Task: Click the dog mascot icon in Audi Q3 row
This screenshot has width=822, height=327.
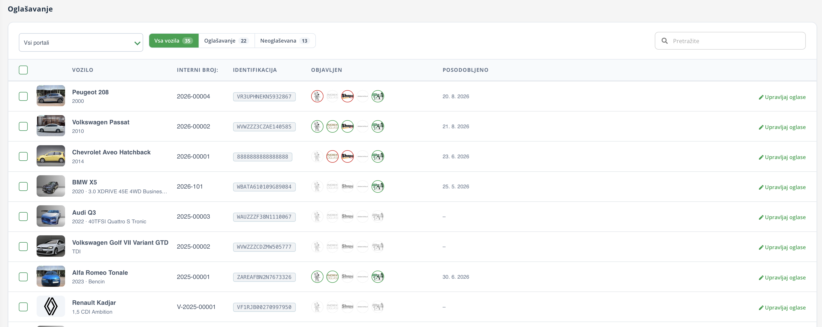Action: tap(317, 217)
